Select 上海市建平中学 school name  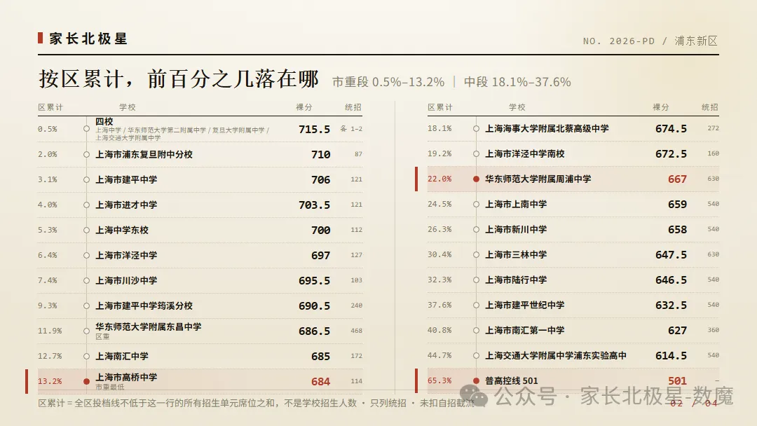click(126, 179)
